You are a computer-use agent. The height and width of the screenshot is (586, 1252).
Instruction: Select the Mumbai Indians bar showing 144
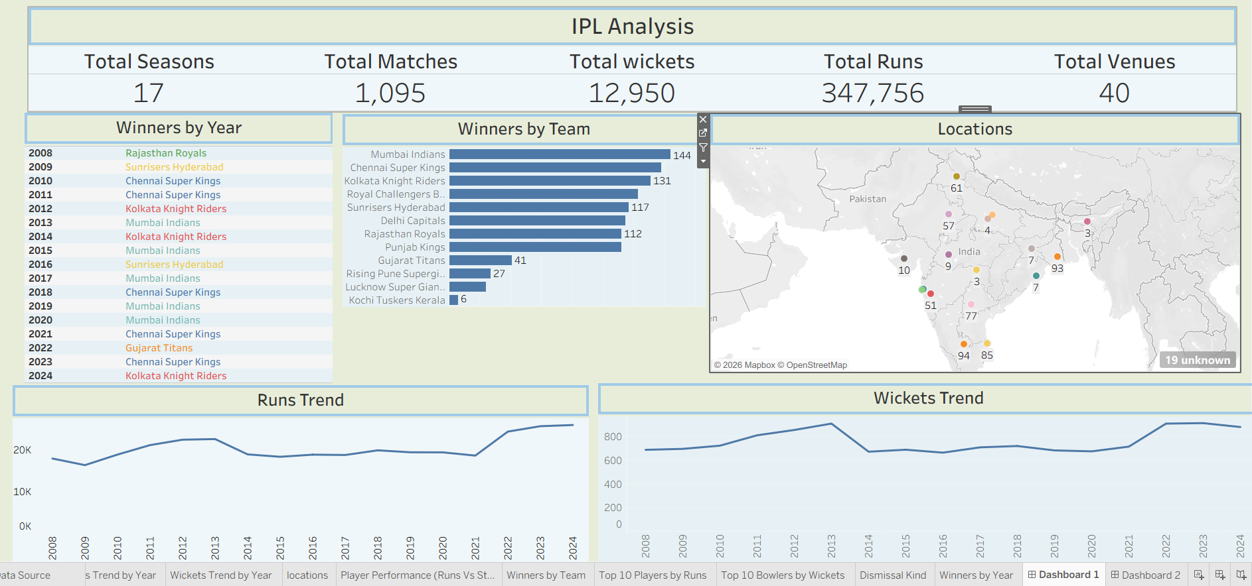click(x=560, y=154)
